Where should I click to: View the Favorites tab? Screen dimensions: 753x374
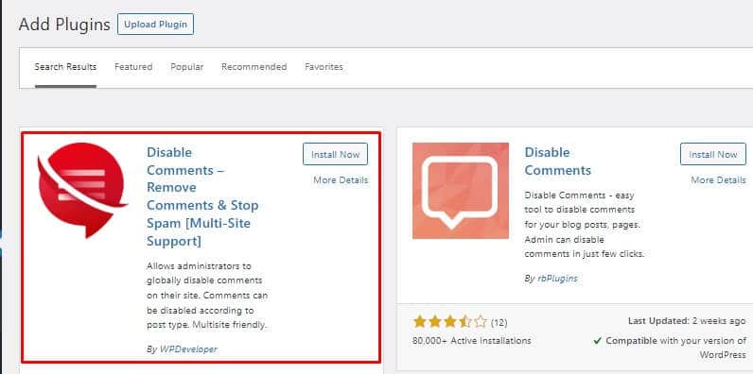(324, 67)
